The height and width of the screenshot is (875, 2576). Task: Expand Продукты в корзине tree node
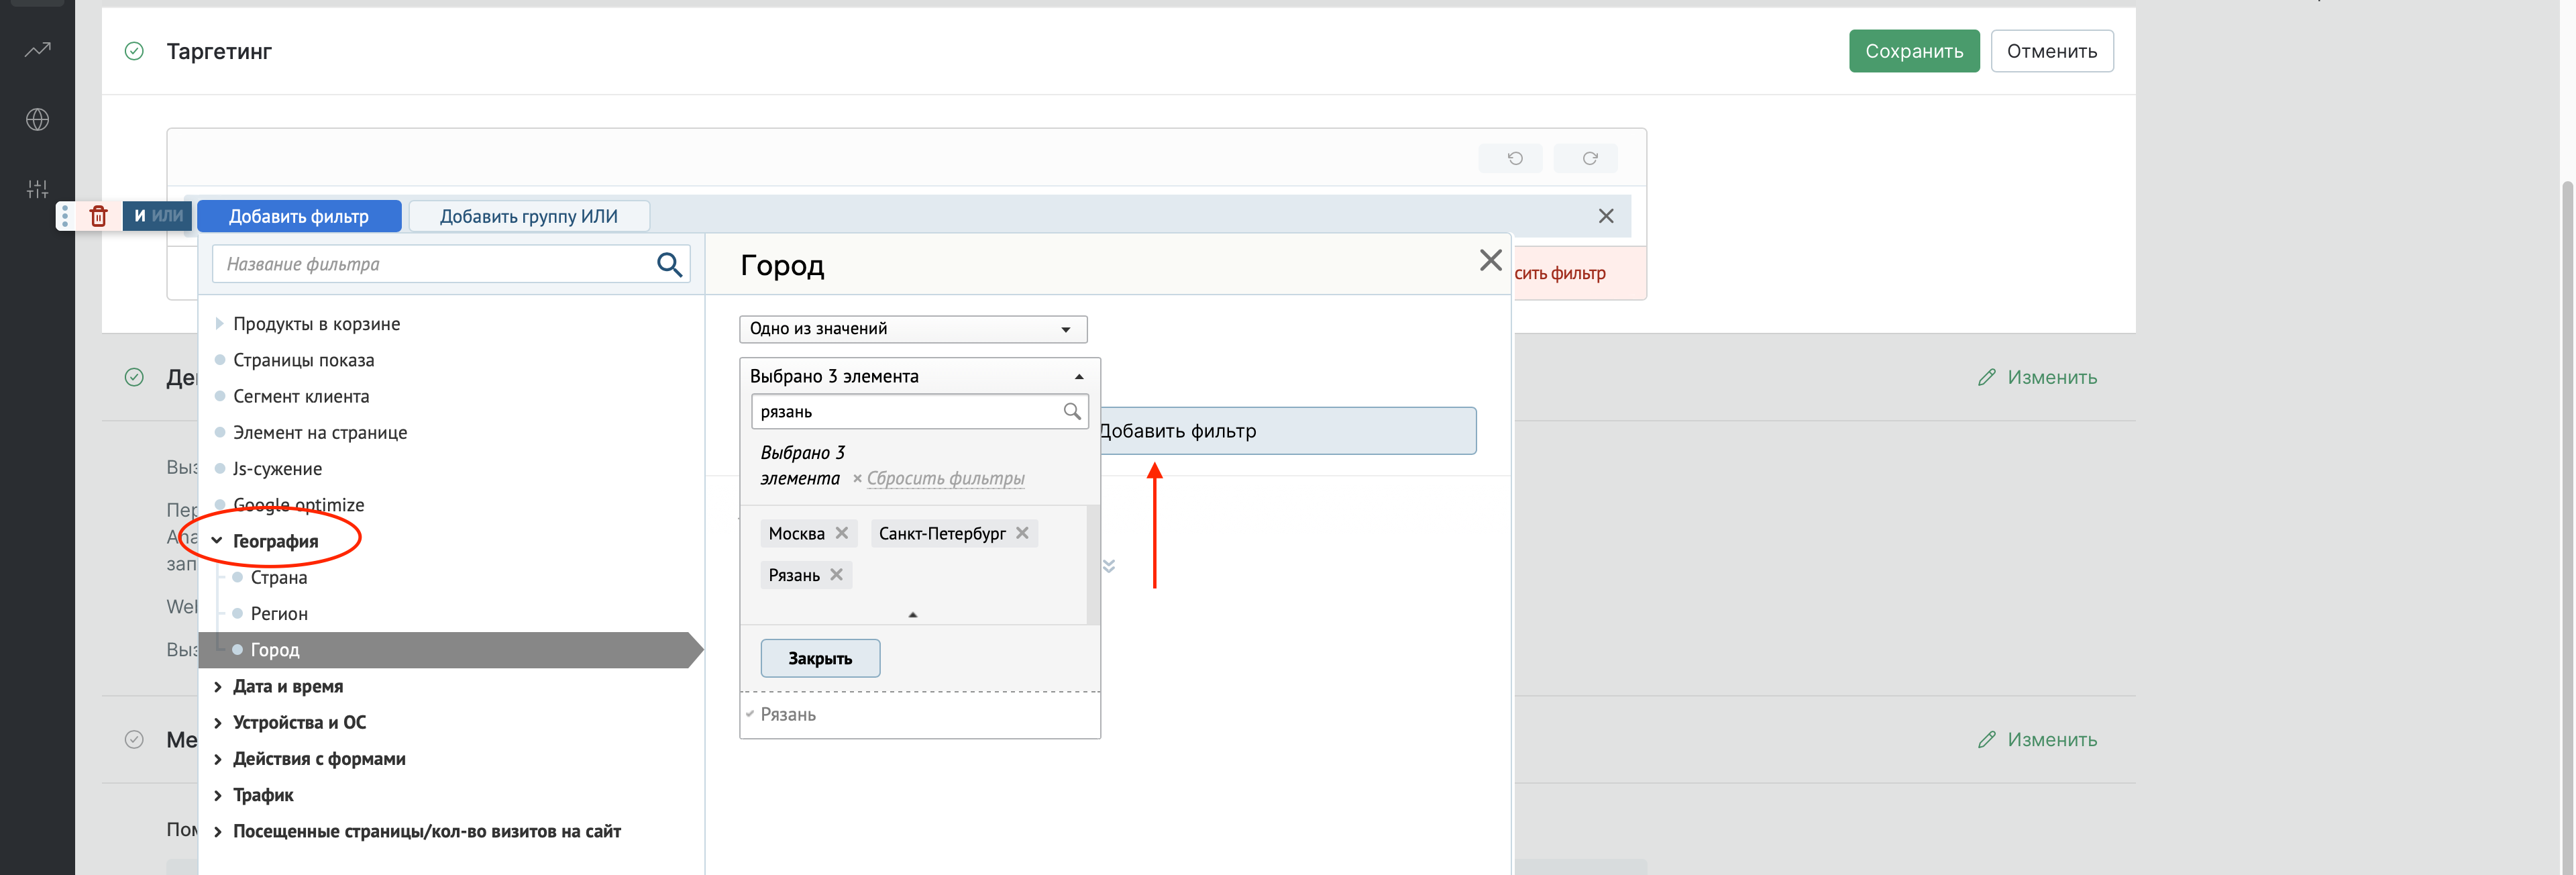tap(219, 323)
